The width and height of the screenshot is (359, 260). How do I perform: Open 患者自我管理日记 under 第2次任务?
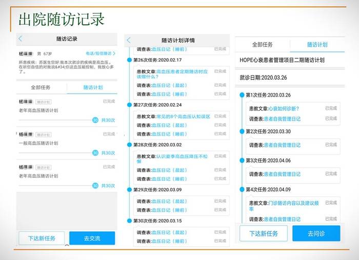(282, 145)
